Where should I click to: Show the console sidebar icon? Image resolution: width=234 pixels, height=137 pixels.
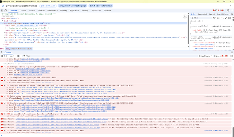click(2, 56)
